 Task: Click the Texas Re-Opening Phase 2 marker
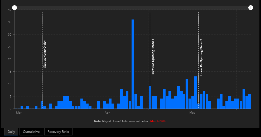click(x=198, y=60)
